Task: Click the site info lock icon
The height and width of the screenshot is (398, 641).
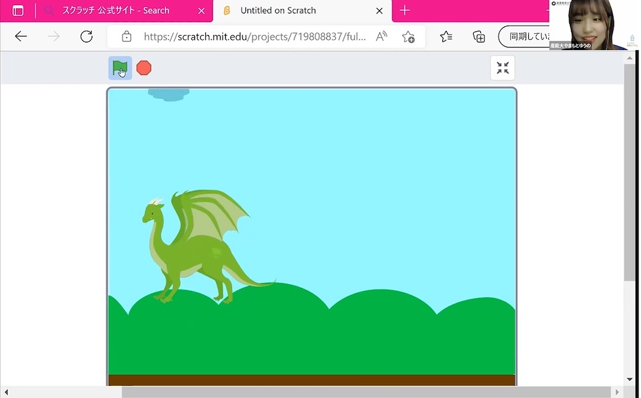Action: pos(127,37)
